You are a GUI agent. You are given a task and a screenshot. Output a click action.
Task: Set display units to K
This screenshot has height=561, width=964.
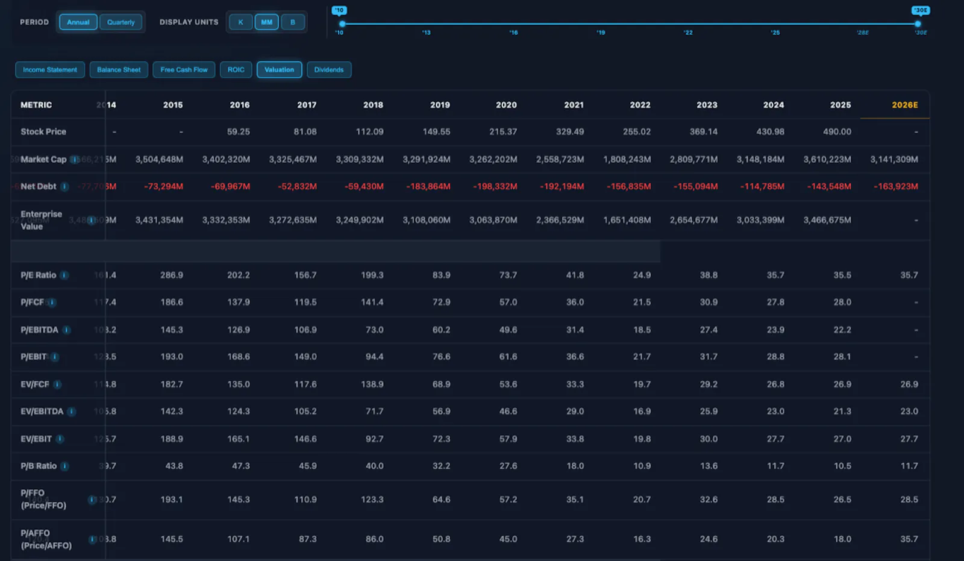pyautogui.click(x=240, y=22)
